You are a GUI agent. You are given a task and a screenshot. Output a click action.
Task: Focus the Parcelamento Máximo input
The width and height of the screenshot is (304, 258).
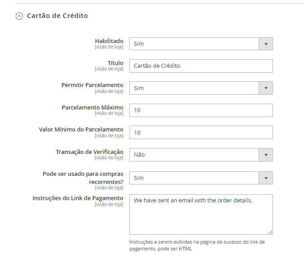[201, 110]
